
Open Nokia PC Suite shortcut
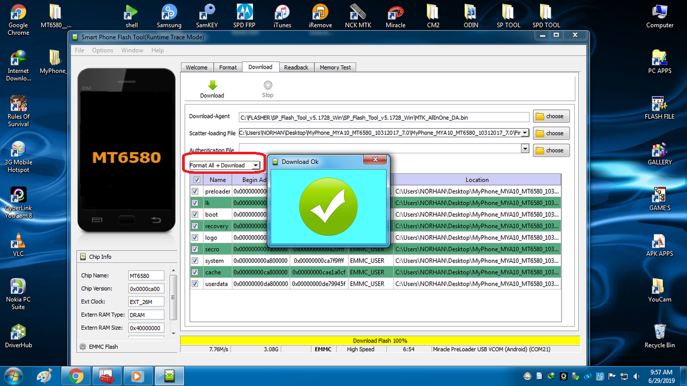tap(18, 294)
